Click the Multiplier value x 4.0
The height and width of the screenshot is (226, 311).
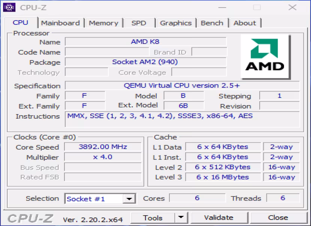coord(103,157)
